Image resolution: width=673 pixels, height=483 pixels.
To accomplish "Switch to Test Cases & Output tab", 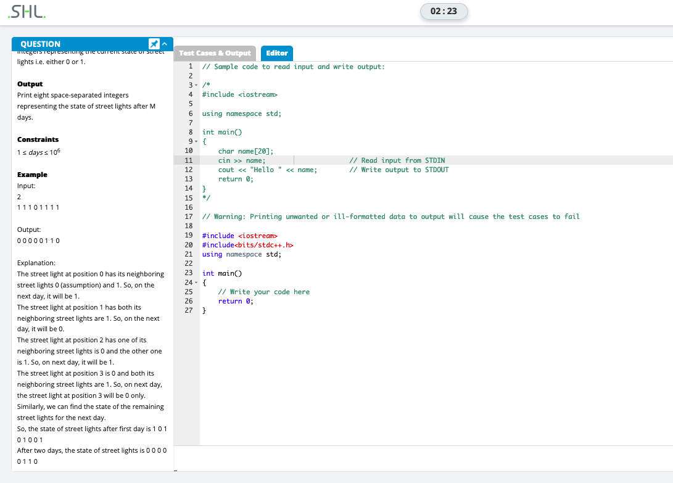I will pos(215,53).
